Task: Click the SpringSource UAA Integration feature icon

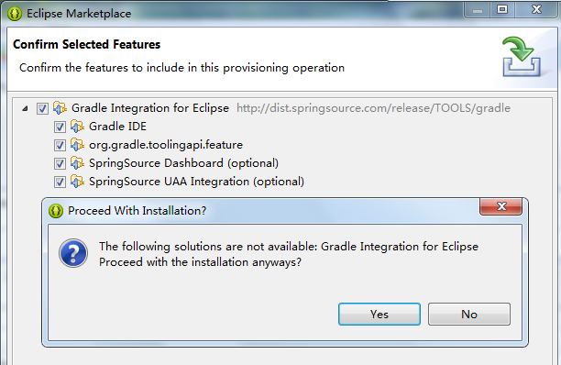Action: click(77, 182)
